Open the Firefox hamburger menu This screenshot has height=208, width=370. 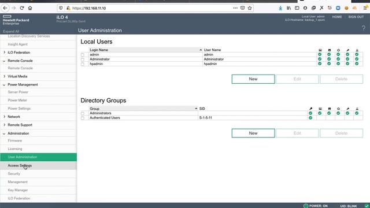(x=365, y=8)
